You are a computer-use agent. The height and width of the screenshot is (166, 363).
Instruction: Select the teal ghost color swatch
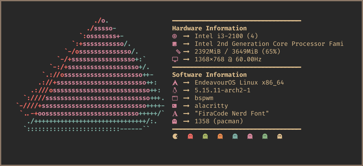[x=235, y=136]
